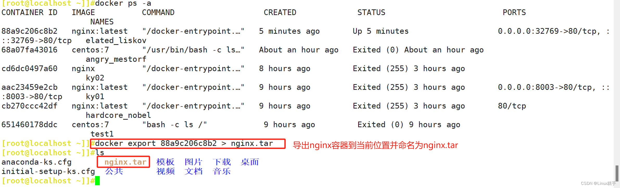Click the anaconda-ks.cfg file name
Screen dimensions: 620x188
pyautogui.click(x=36, y=162)
